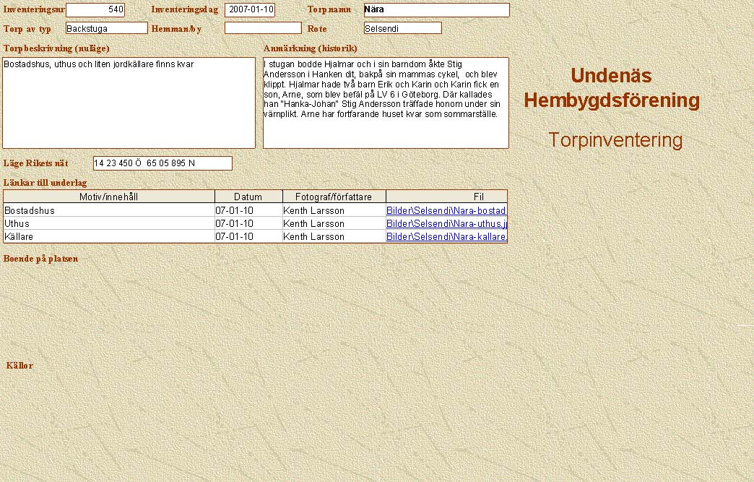Click the Torpnamn field containing Nära

pos(436,10)
